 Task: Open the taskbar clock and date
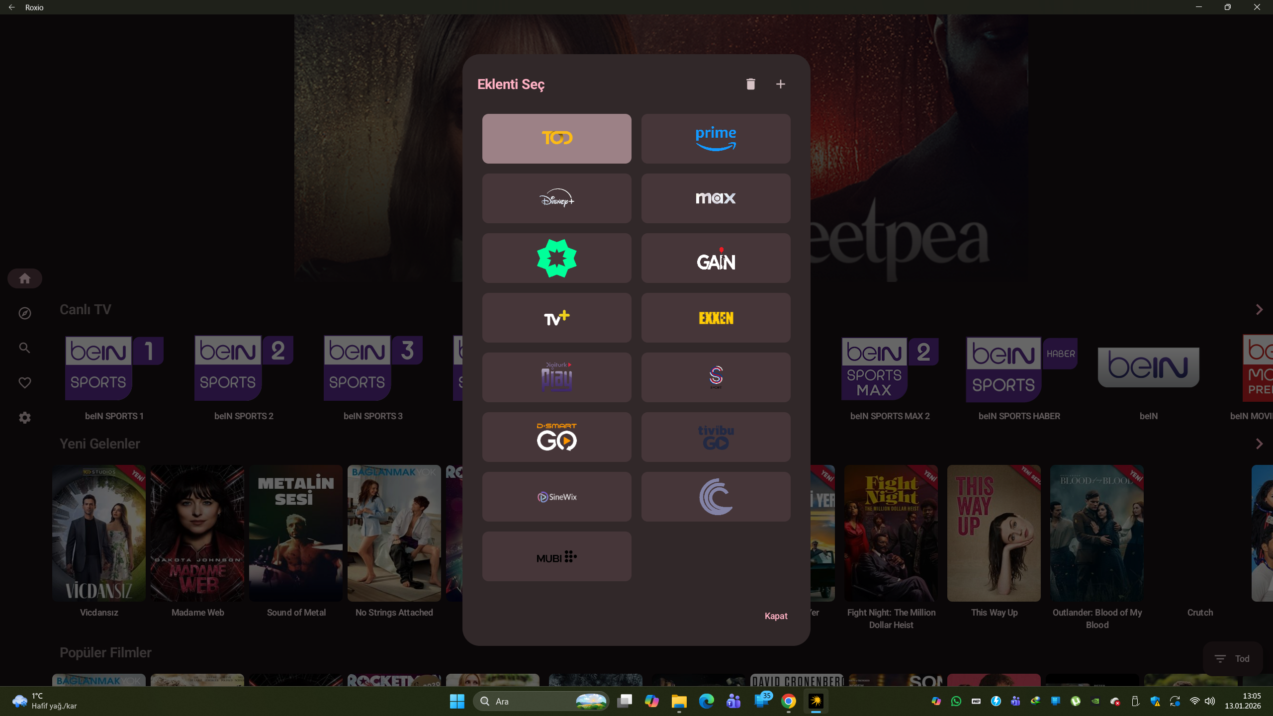pyautogui.click(x=1243, y=701)
